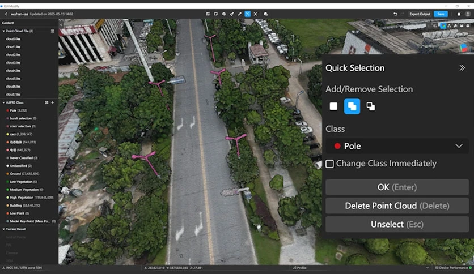Click the blue Save button
The width and height of the screenshot is (474, 274).
point(441,14)
